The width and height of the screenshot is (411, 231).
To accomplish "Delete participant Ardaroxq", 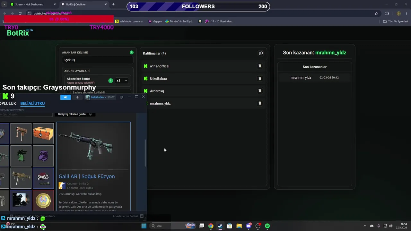I will (x=260, y=91).
